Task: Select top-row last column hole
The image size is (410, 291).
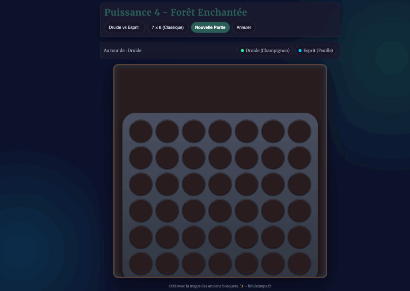Action: [x=299, y=131]
